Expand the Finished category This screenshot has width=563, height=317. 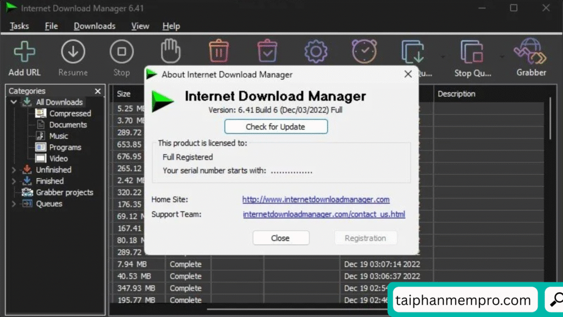[14, 181]
